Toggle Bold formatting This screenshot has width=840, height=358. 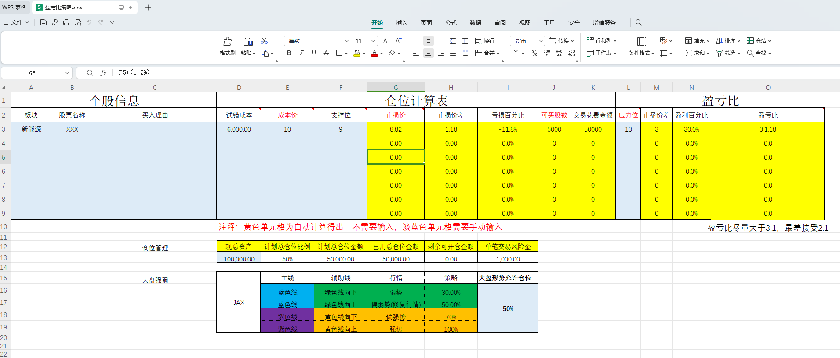tap(289, 53)
